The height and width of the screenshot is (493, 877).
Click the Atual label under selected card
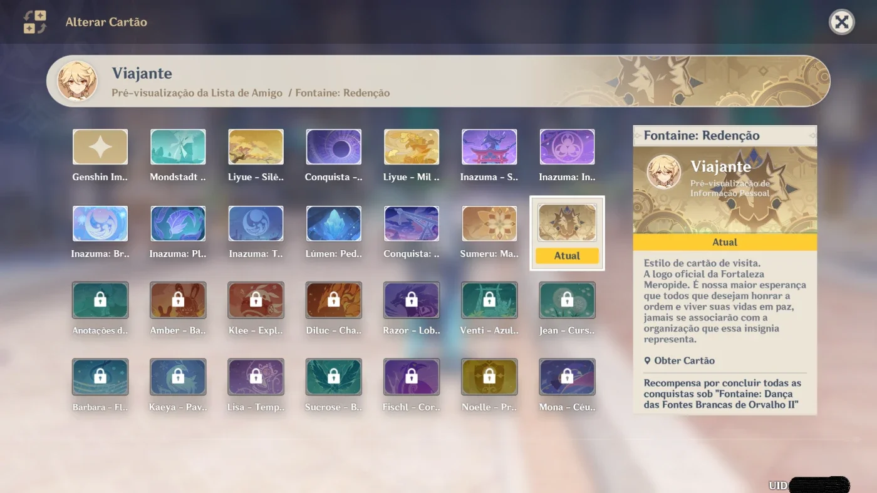(x=567, y=256)
